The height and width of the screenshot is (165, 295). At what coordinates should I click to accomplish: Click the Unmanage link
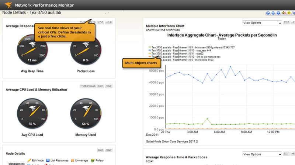81,160
